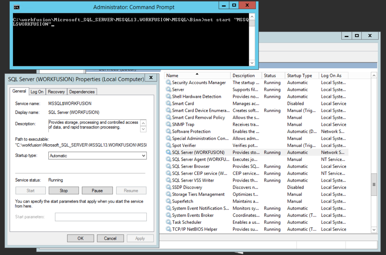Viewport: 386px width, 255px height.
Task: Click Command Prompt title bar system icon
Action: click(x=17, y=7)
